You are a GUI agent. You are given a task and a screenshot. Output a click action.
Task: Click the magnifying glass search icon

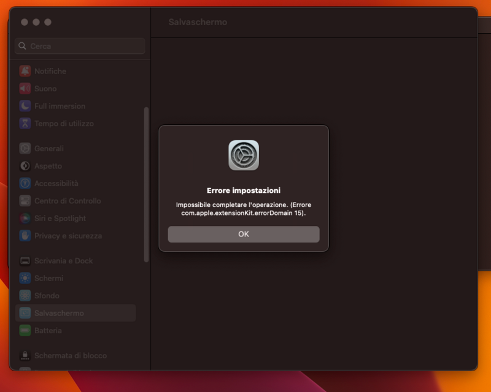[x=22, y=46]
